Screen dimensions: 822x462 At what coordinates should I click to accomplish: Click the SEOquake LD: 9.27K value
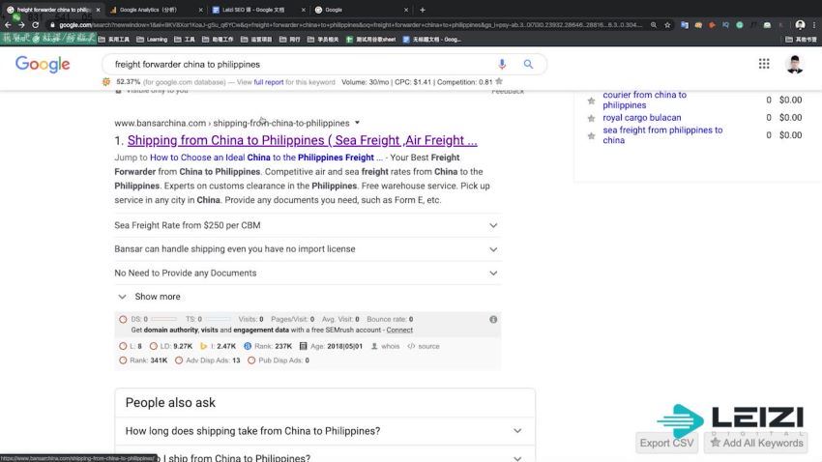click(171, 346)
